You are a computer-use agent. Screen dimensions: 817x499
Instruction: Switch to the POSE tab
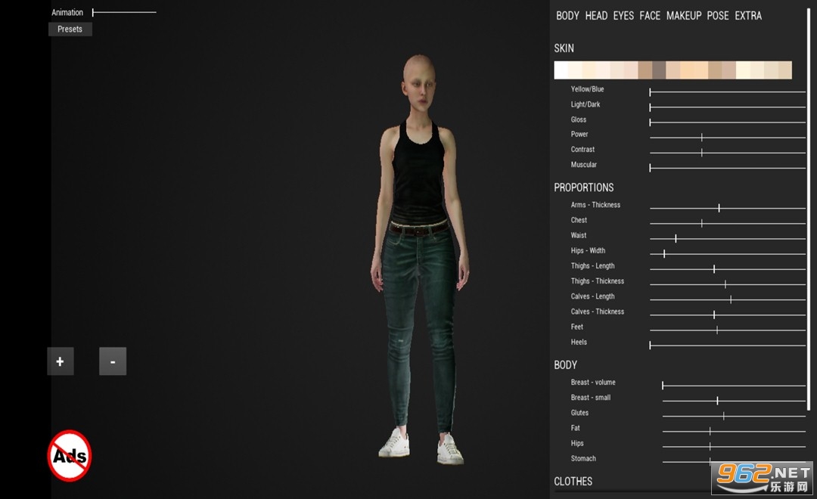(x=717, y=16)
